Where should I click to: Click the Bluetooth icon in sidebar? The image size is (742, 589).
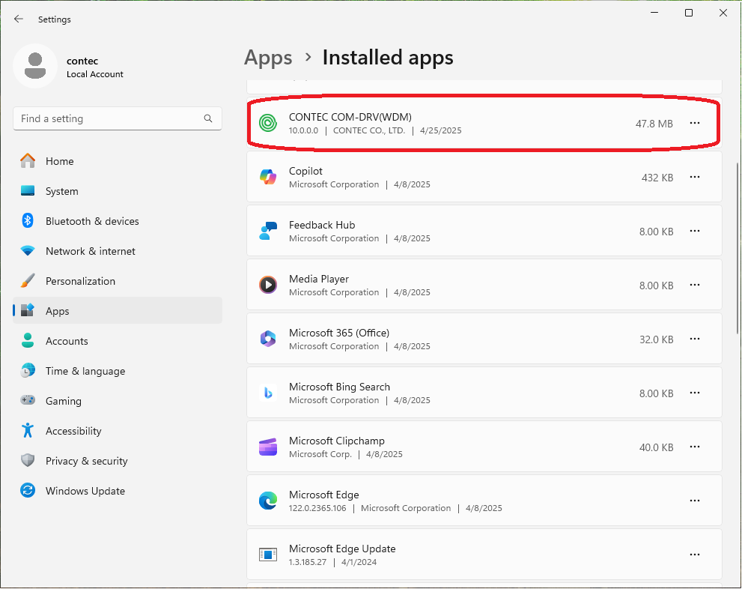28,220
